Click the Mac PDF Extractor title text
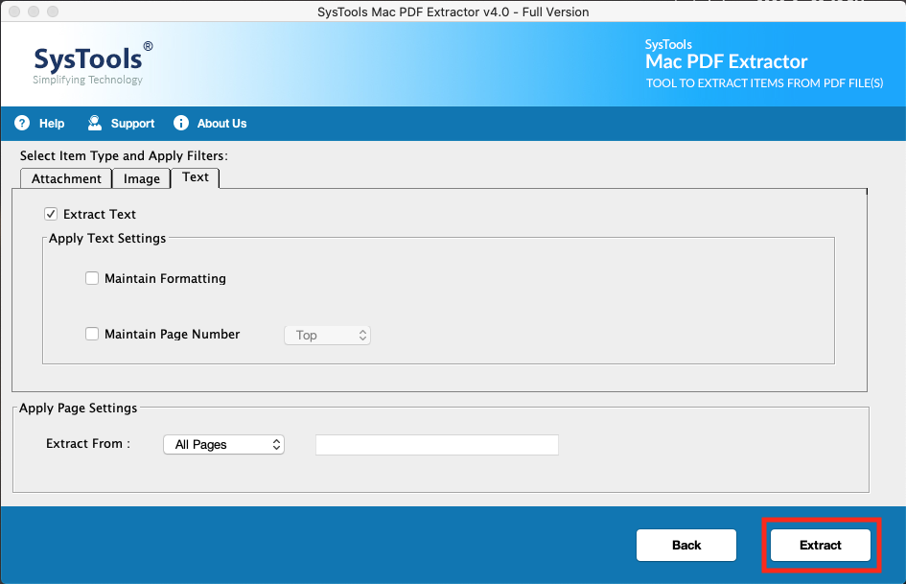This screenshot has height=584, width=906. (727, 61)
